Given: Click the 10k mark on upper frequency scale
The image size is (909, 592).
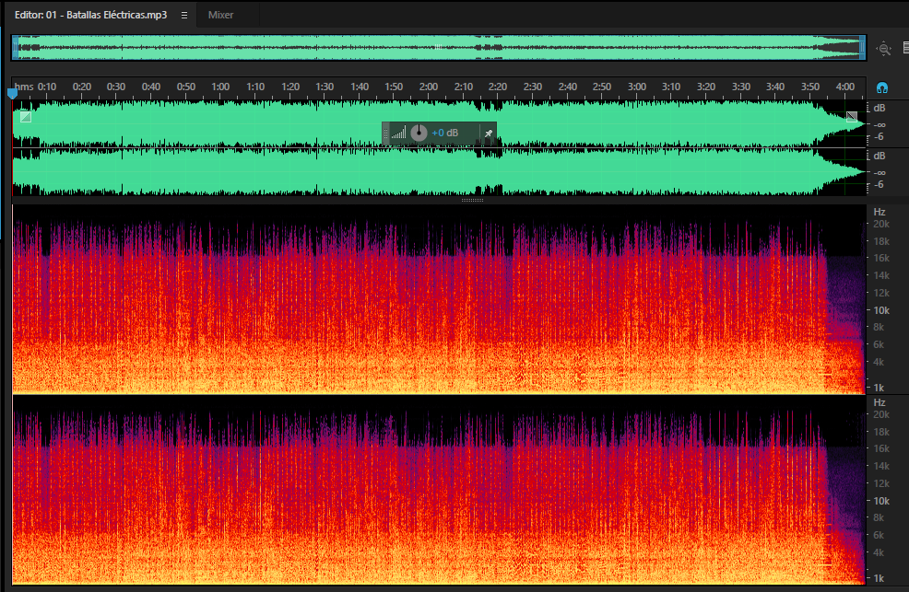Looking at the screenshot, I should (881, 310).
